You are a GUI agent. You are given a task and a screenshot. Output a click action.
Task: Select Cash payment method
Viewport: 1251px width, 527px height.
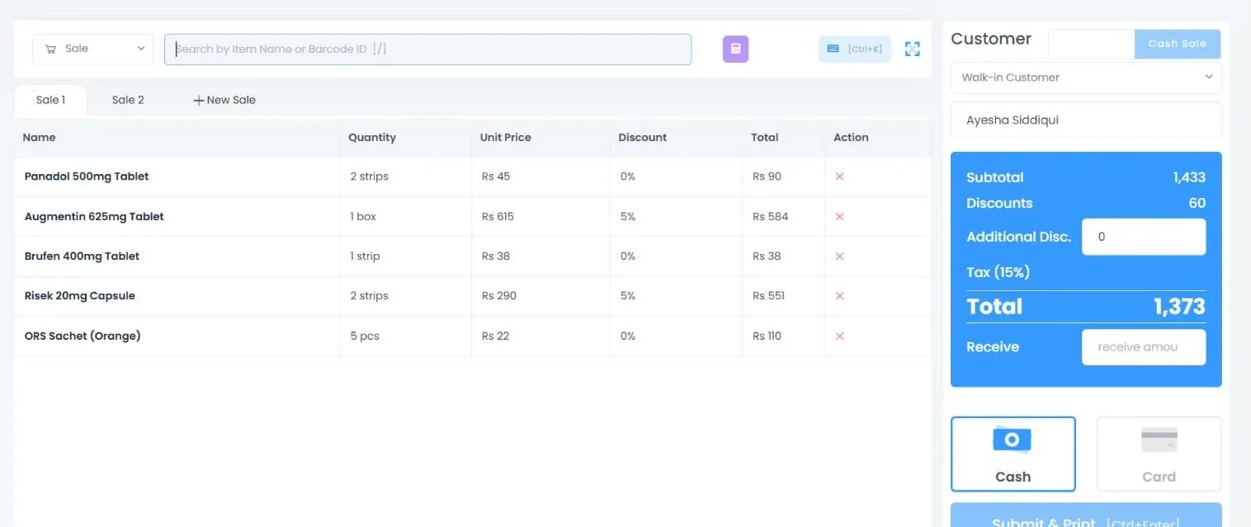pyautogui.click(x=1013, y=454)
